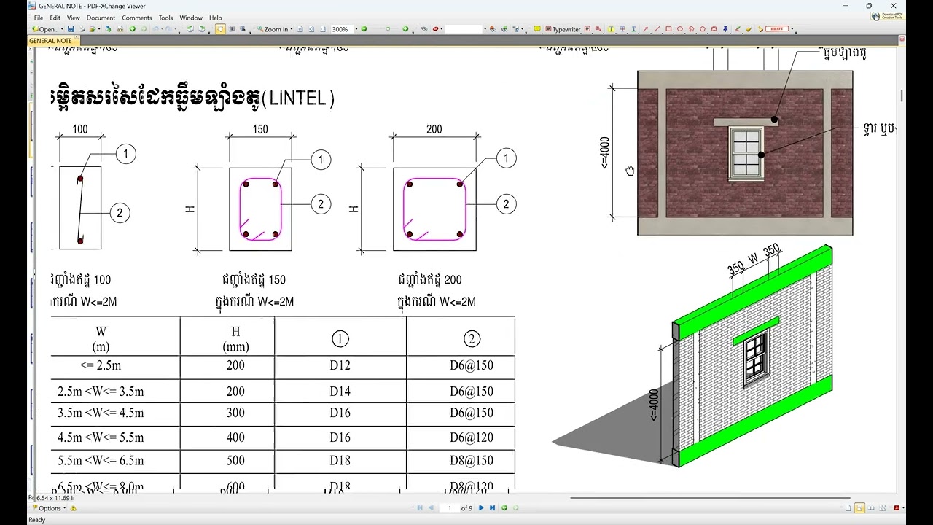
Task: Open the Comments menu
Action: click(137, 17)
